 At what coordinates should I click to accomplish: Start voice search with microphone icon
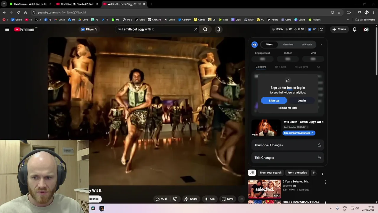(x=219, y=29)
